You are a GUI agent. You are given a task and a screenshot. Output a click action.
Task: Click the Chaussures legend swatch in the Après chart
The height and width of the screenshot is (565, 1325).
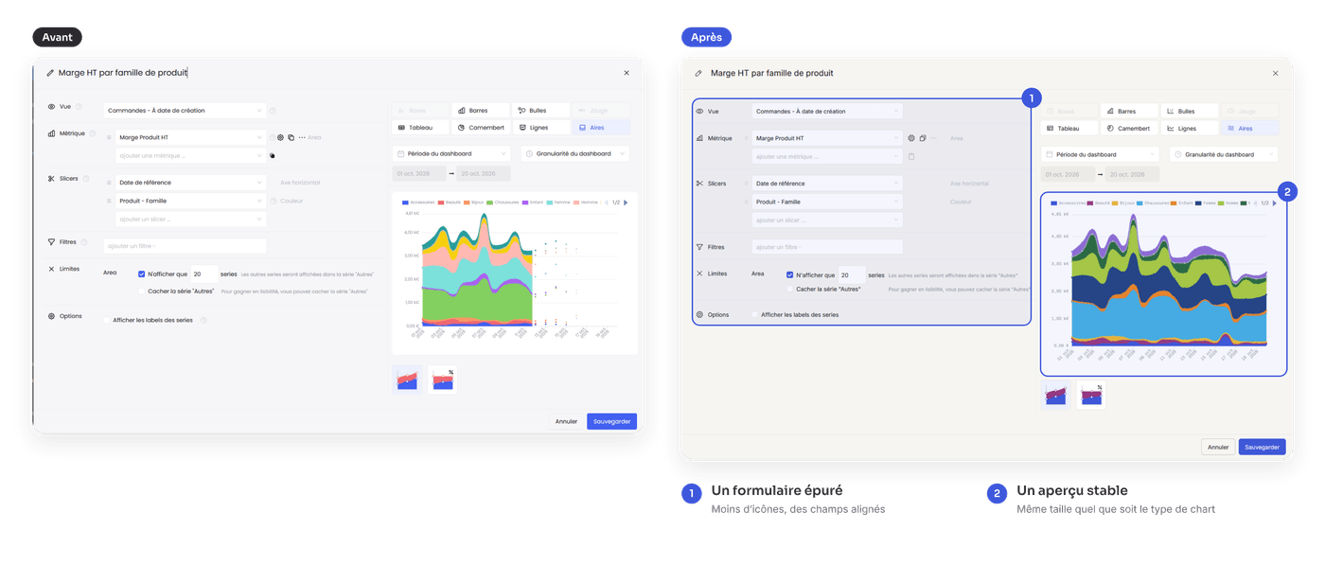coord(1141,203)
